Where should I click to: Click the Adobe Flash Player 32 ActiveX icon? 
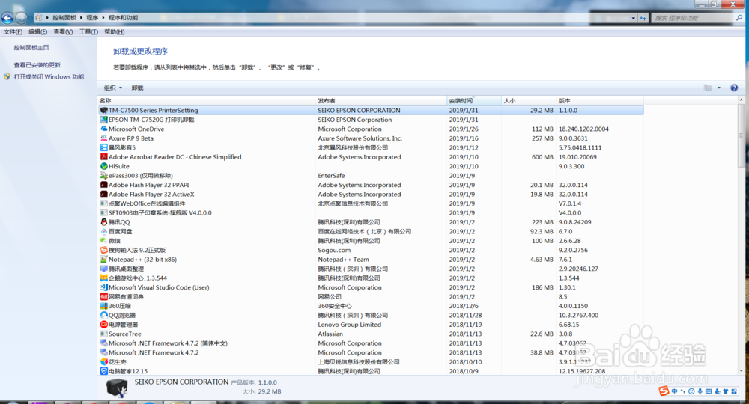point(103,194)
